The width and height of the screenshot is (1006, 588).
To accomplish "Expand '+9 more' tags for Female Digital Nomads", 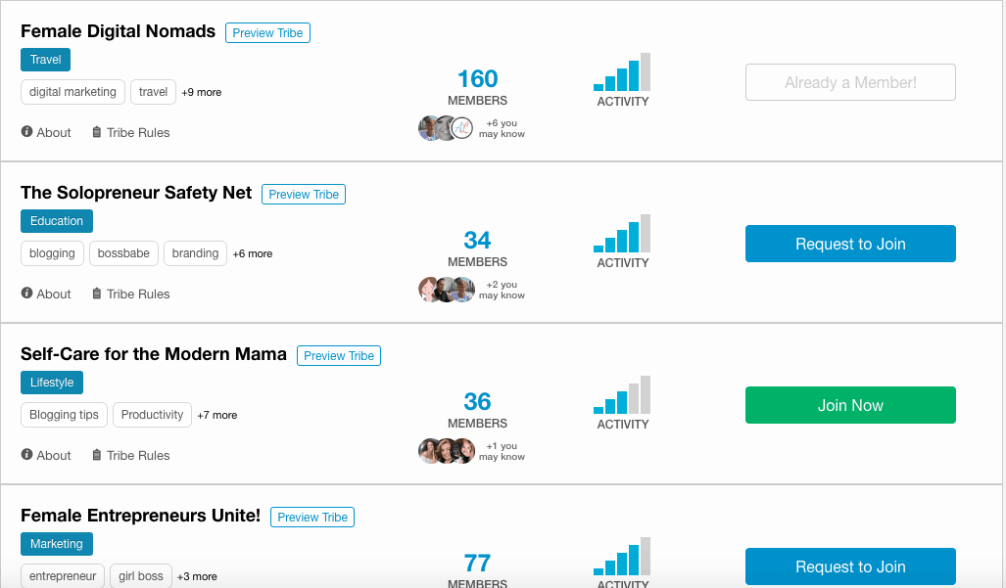I will point(202,92).
